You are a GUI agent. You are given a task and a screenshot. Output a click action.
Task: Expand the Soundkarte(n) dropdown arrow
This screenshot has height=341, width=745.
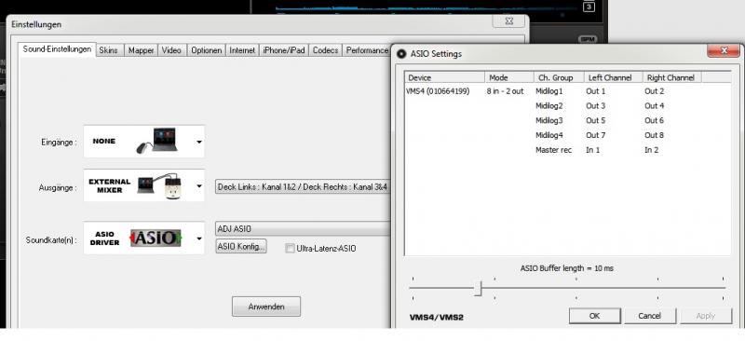[199, 239]
